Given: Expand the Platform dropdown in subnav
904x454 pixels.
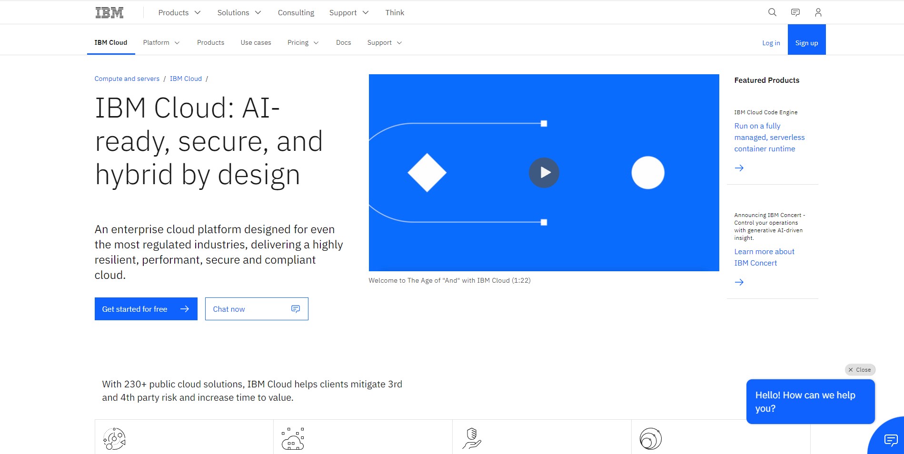Looking at the screenshot, I should click(x=161, y=43).
